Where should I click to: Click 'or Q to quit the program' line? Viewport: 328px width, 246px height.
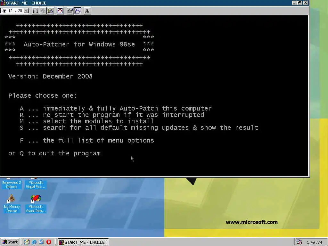pyautogui.click(x=54, y=153)
